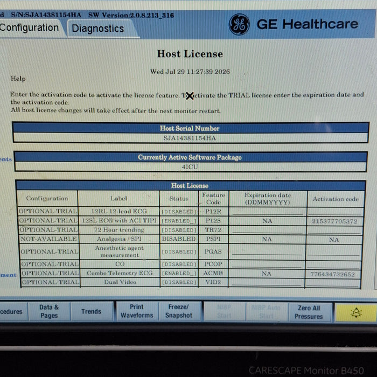Click the date Wed Jul 29 11:27:39 2026
The width and height of the screenshot is (377, 377).
click(x=190, y=72)
